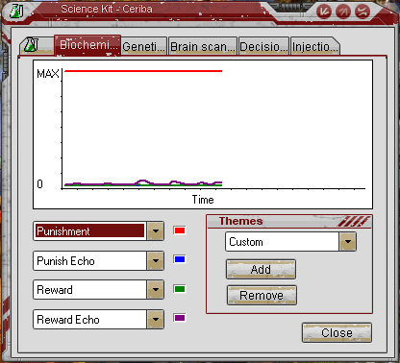The width and height of the screenshot is (400, 363).
Task: Click the Time axis label
Action: pyautogui.click(x=203, y=200)
